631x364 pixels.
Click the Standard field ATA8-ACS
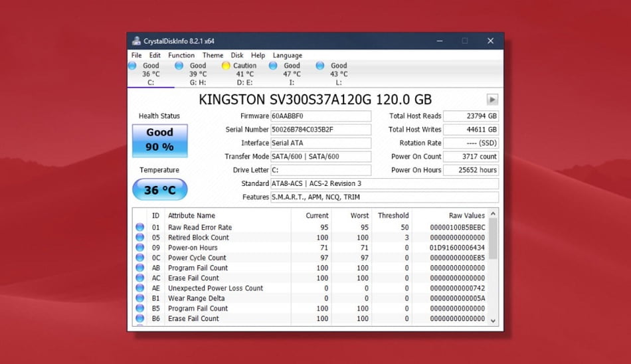click(385, 183)
